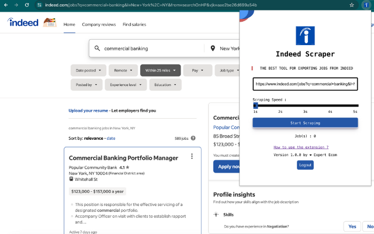The image size is (374, 234).
Task: Sort results by date
Action: click(x=111, y=138)
